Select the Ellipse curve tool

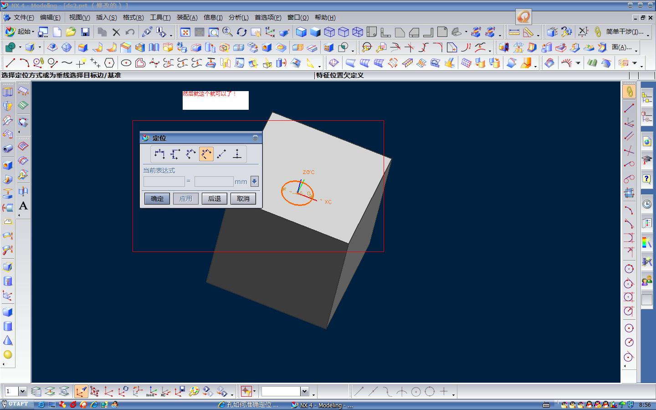coord(126,63)
